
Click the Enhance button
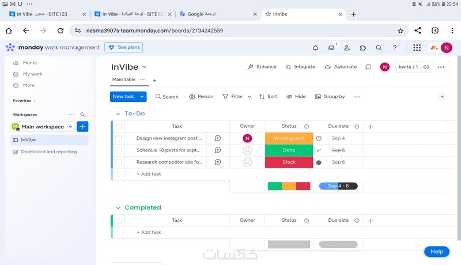[262, 67]
